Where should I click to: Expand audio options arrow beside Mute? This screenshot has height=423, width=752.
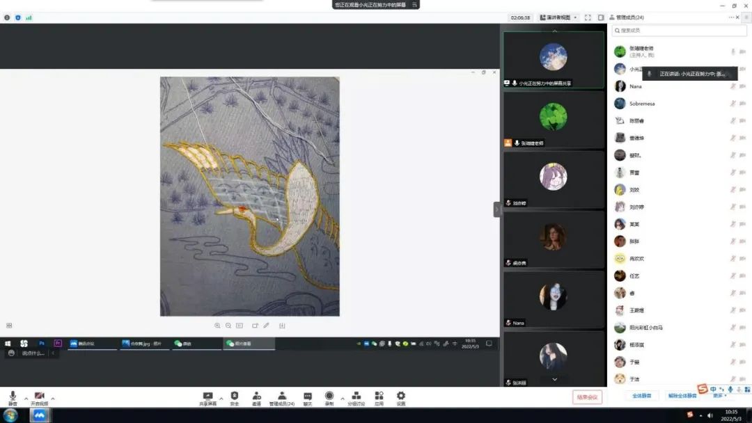tap(26, 398)
